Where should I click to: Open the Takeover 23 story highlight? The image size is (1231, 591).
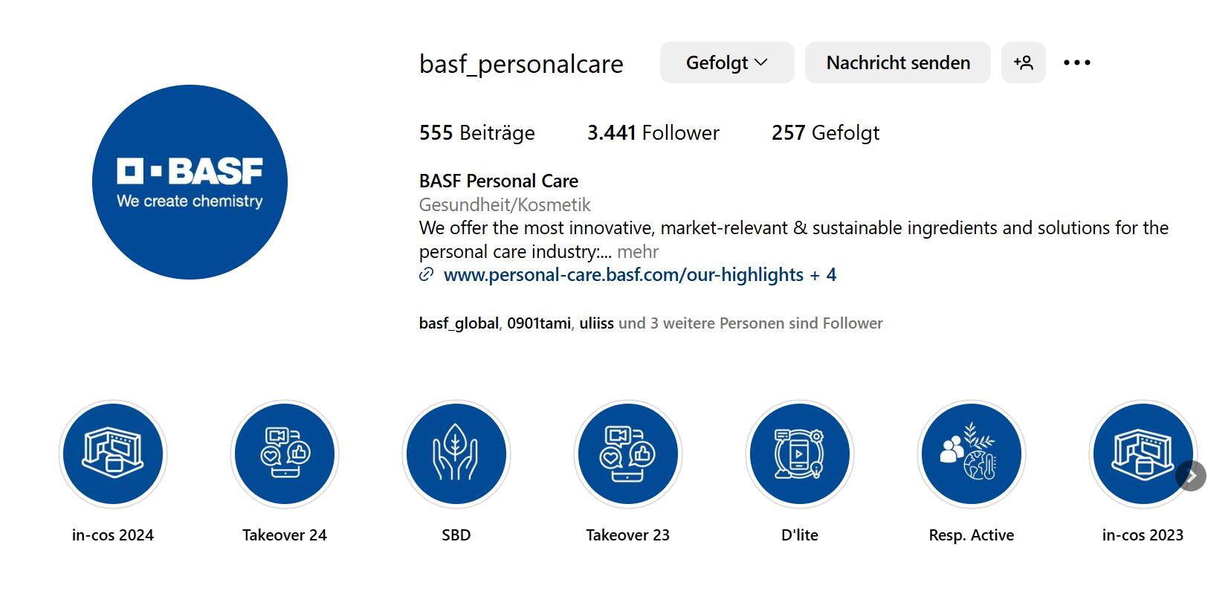coord(628,454)
